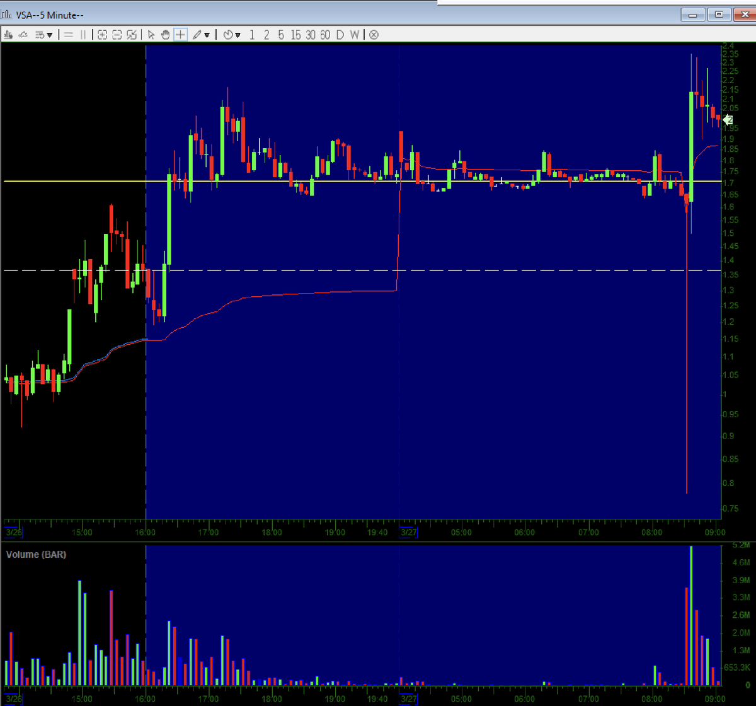Open the list settings dropdown in toolbar
Screen dimensions: 756x706
click(43, 35)
